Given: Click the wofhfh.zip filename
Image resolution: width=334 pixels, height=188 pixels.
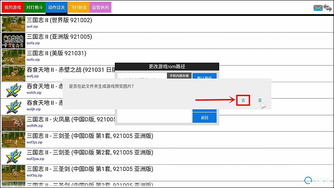Looking at the screenshot, I should (35, 126).
